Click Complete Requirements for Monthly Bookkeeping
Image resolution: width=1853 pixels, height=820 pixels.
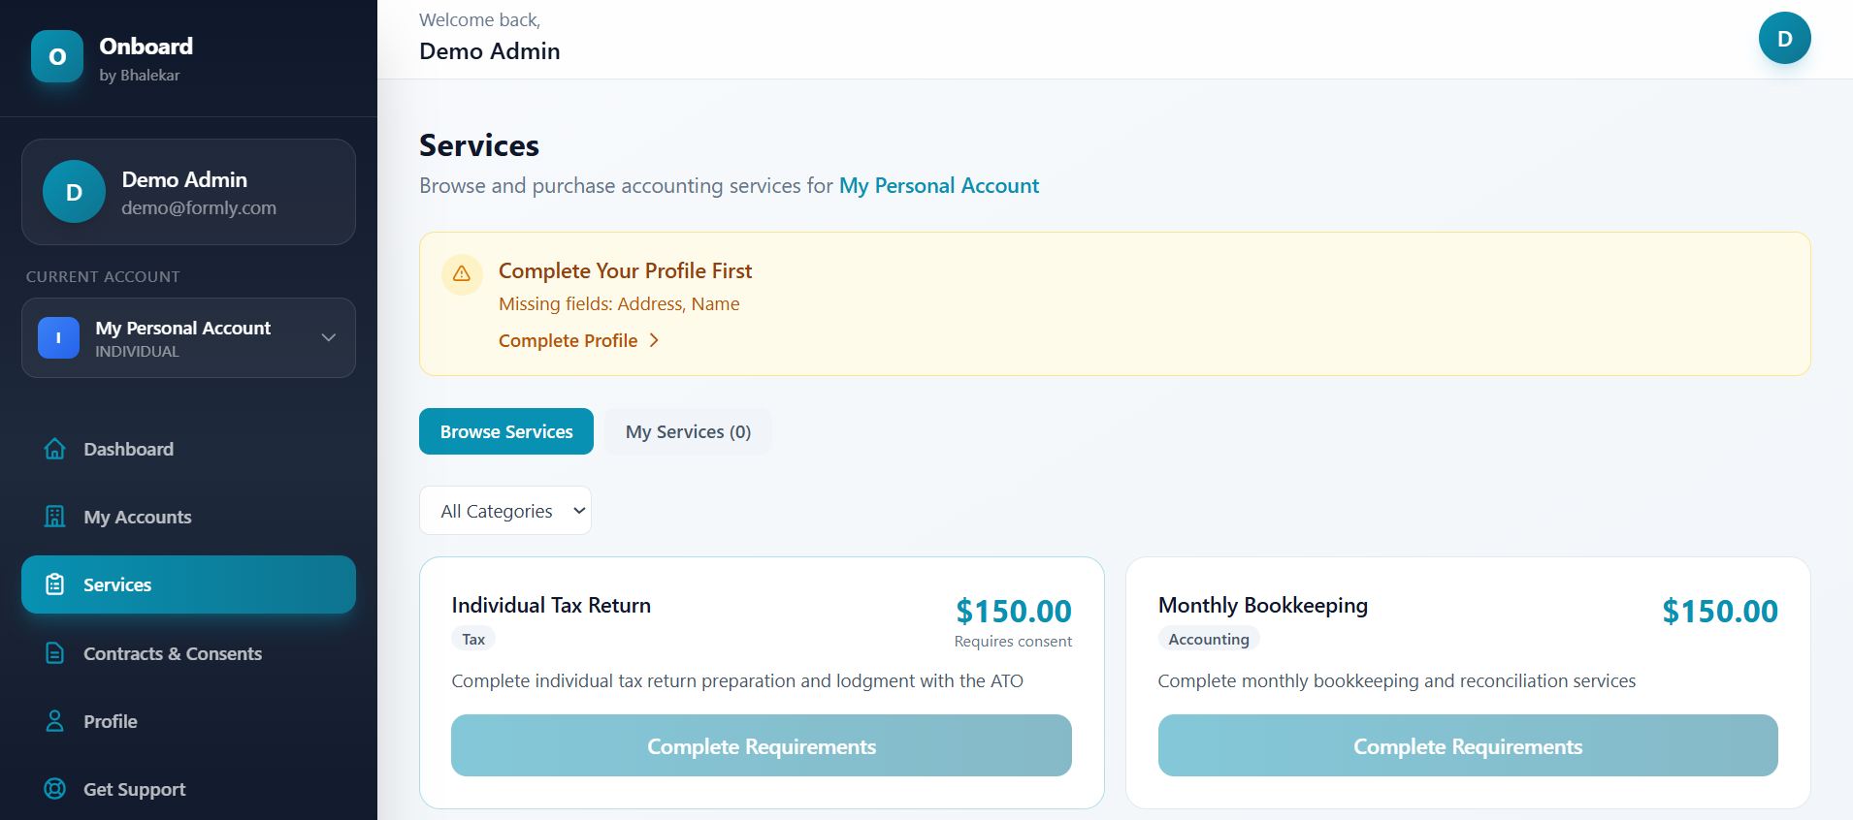click(1468, 745)
